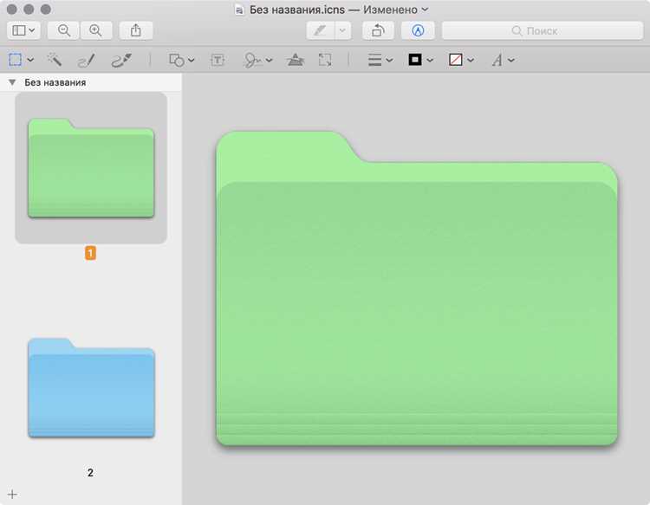
Task: Open the Signature dropdown
Action: 258,60
